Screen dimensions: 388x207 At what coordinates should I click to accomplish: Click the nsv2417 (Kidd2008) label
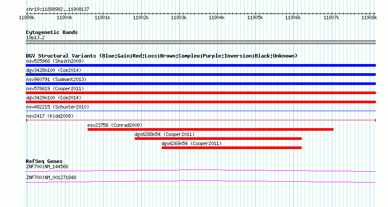50,116
